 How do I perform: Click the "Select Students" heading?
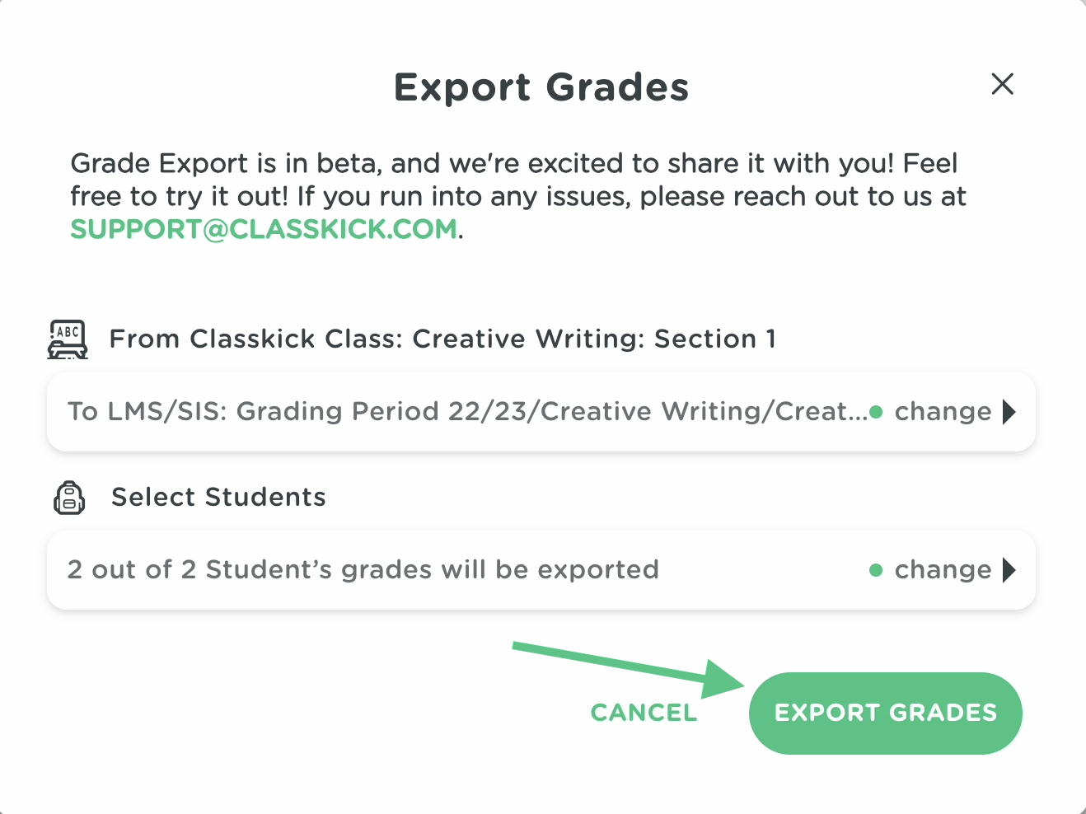[218, 497]
